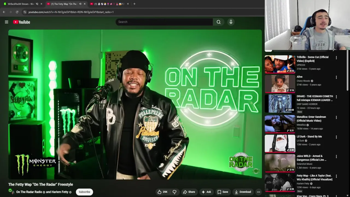Open the Ask AI button
Image resolution: width=350 pixels, height=197 pixels.
206,192
